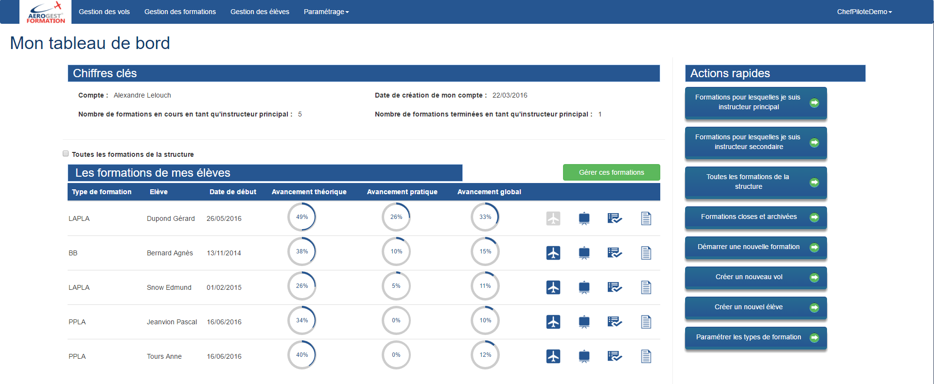
Task: Open the checklist icon for Tours Anne
Action: pyautogui.click(x=615, y=356)
